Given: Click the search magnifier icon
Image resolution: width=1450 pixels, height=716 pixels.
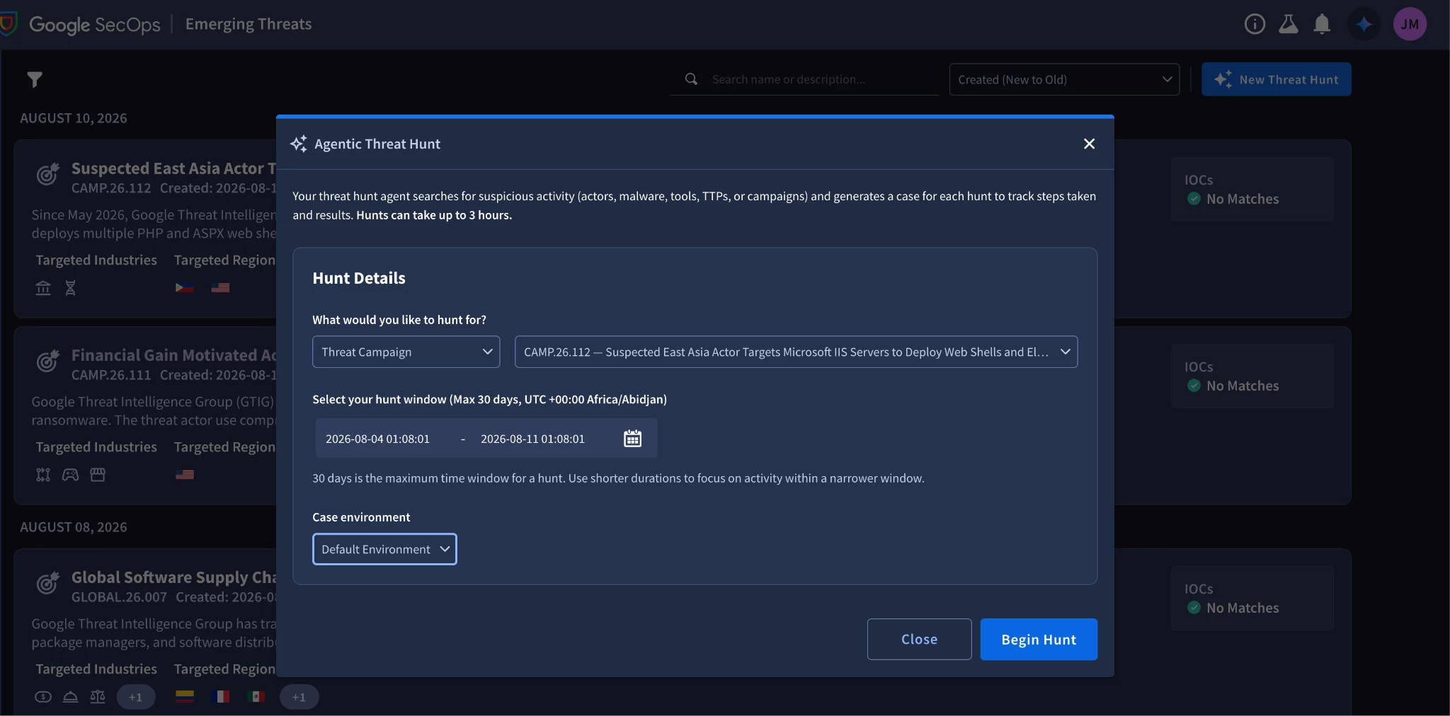Looking at the screenshot, I should (x=691, y=79).
